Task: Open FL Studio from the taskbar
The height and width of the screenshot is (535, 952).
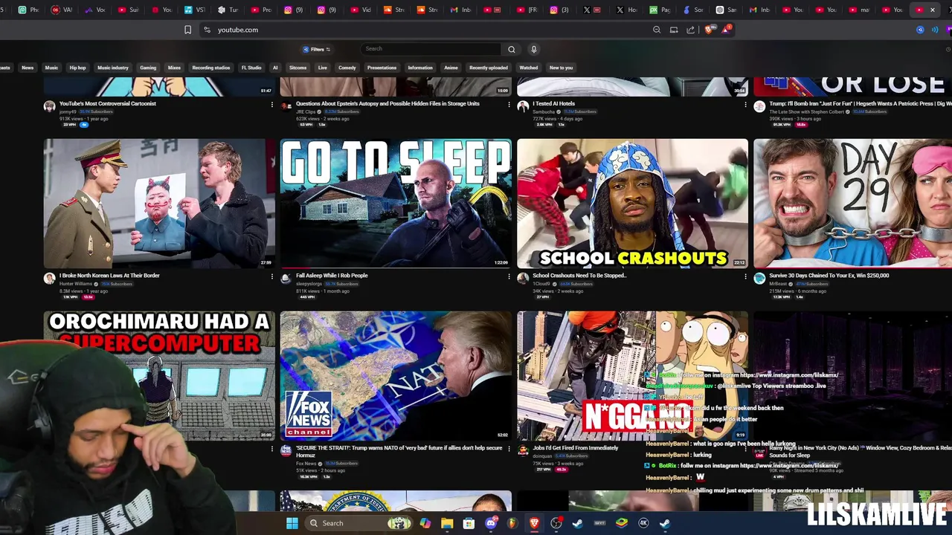Action: [x=512, y=523]
